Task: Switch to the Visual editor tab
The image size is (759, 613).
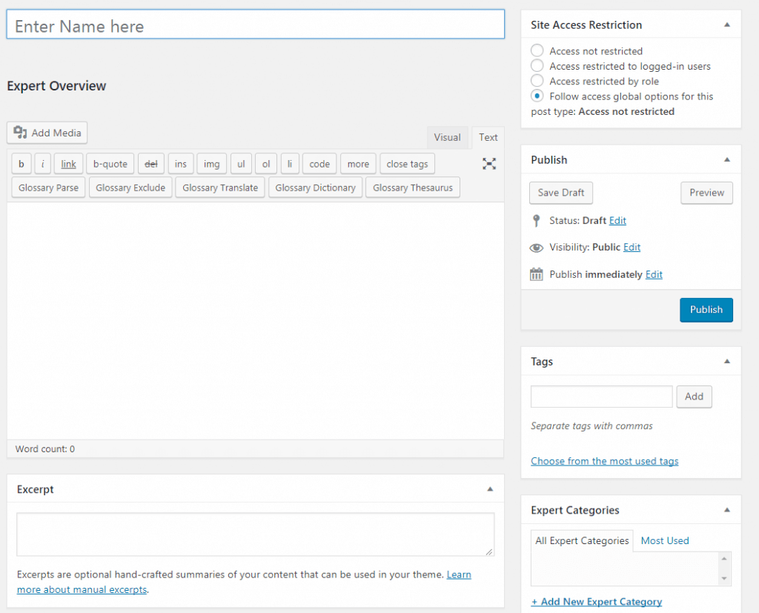Action: (x=447, y=137)
